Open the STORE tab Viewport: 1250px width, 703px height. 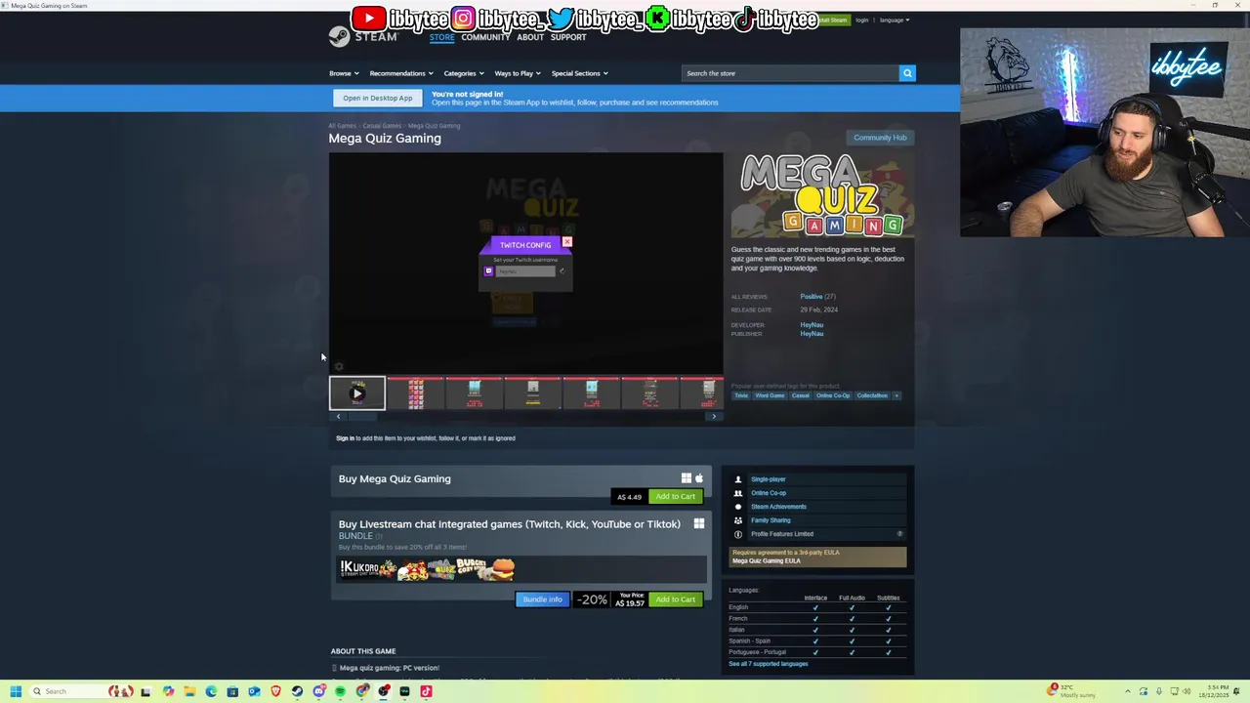(x=441, y=37)
